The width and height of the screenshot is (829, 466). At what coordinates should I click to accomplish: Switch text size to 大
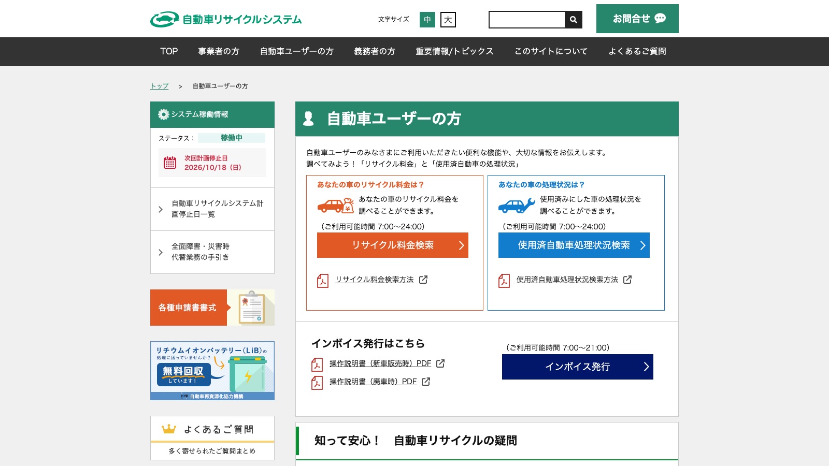pos(448,20)
